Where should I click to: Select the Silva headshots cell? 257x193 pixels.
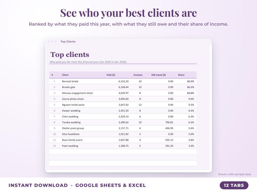(x=71, y=134)
